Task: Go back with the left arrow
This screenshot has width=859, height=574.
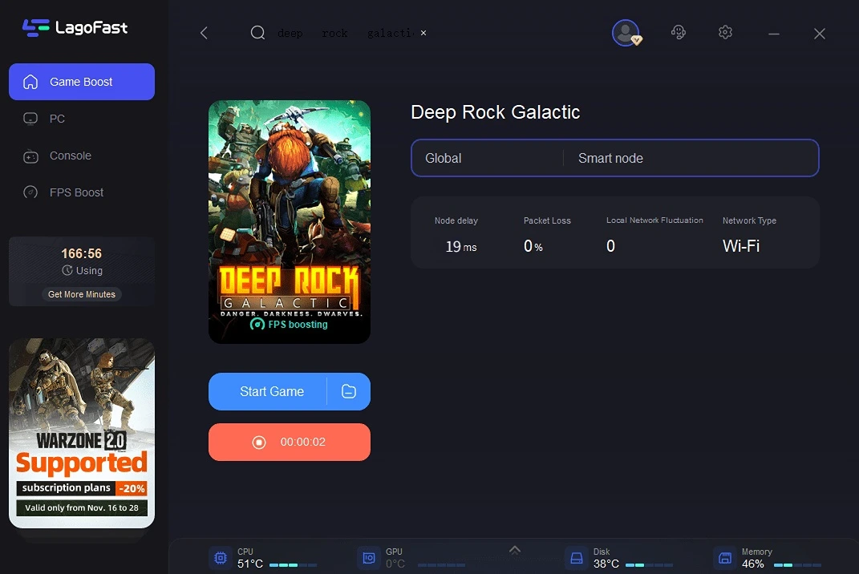Action: pos(204,33)
